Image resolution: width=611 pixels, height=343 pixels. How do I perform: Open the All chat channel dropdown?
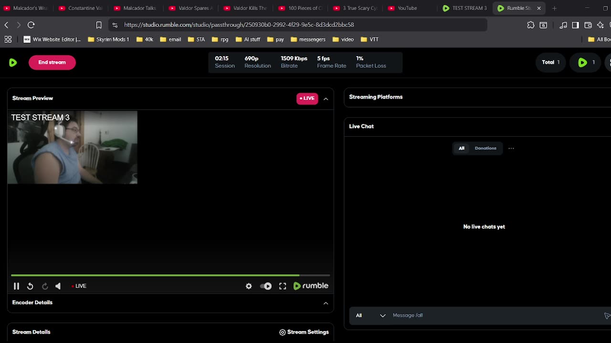(370, 315)
